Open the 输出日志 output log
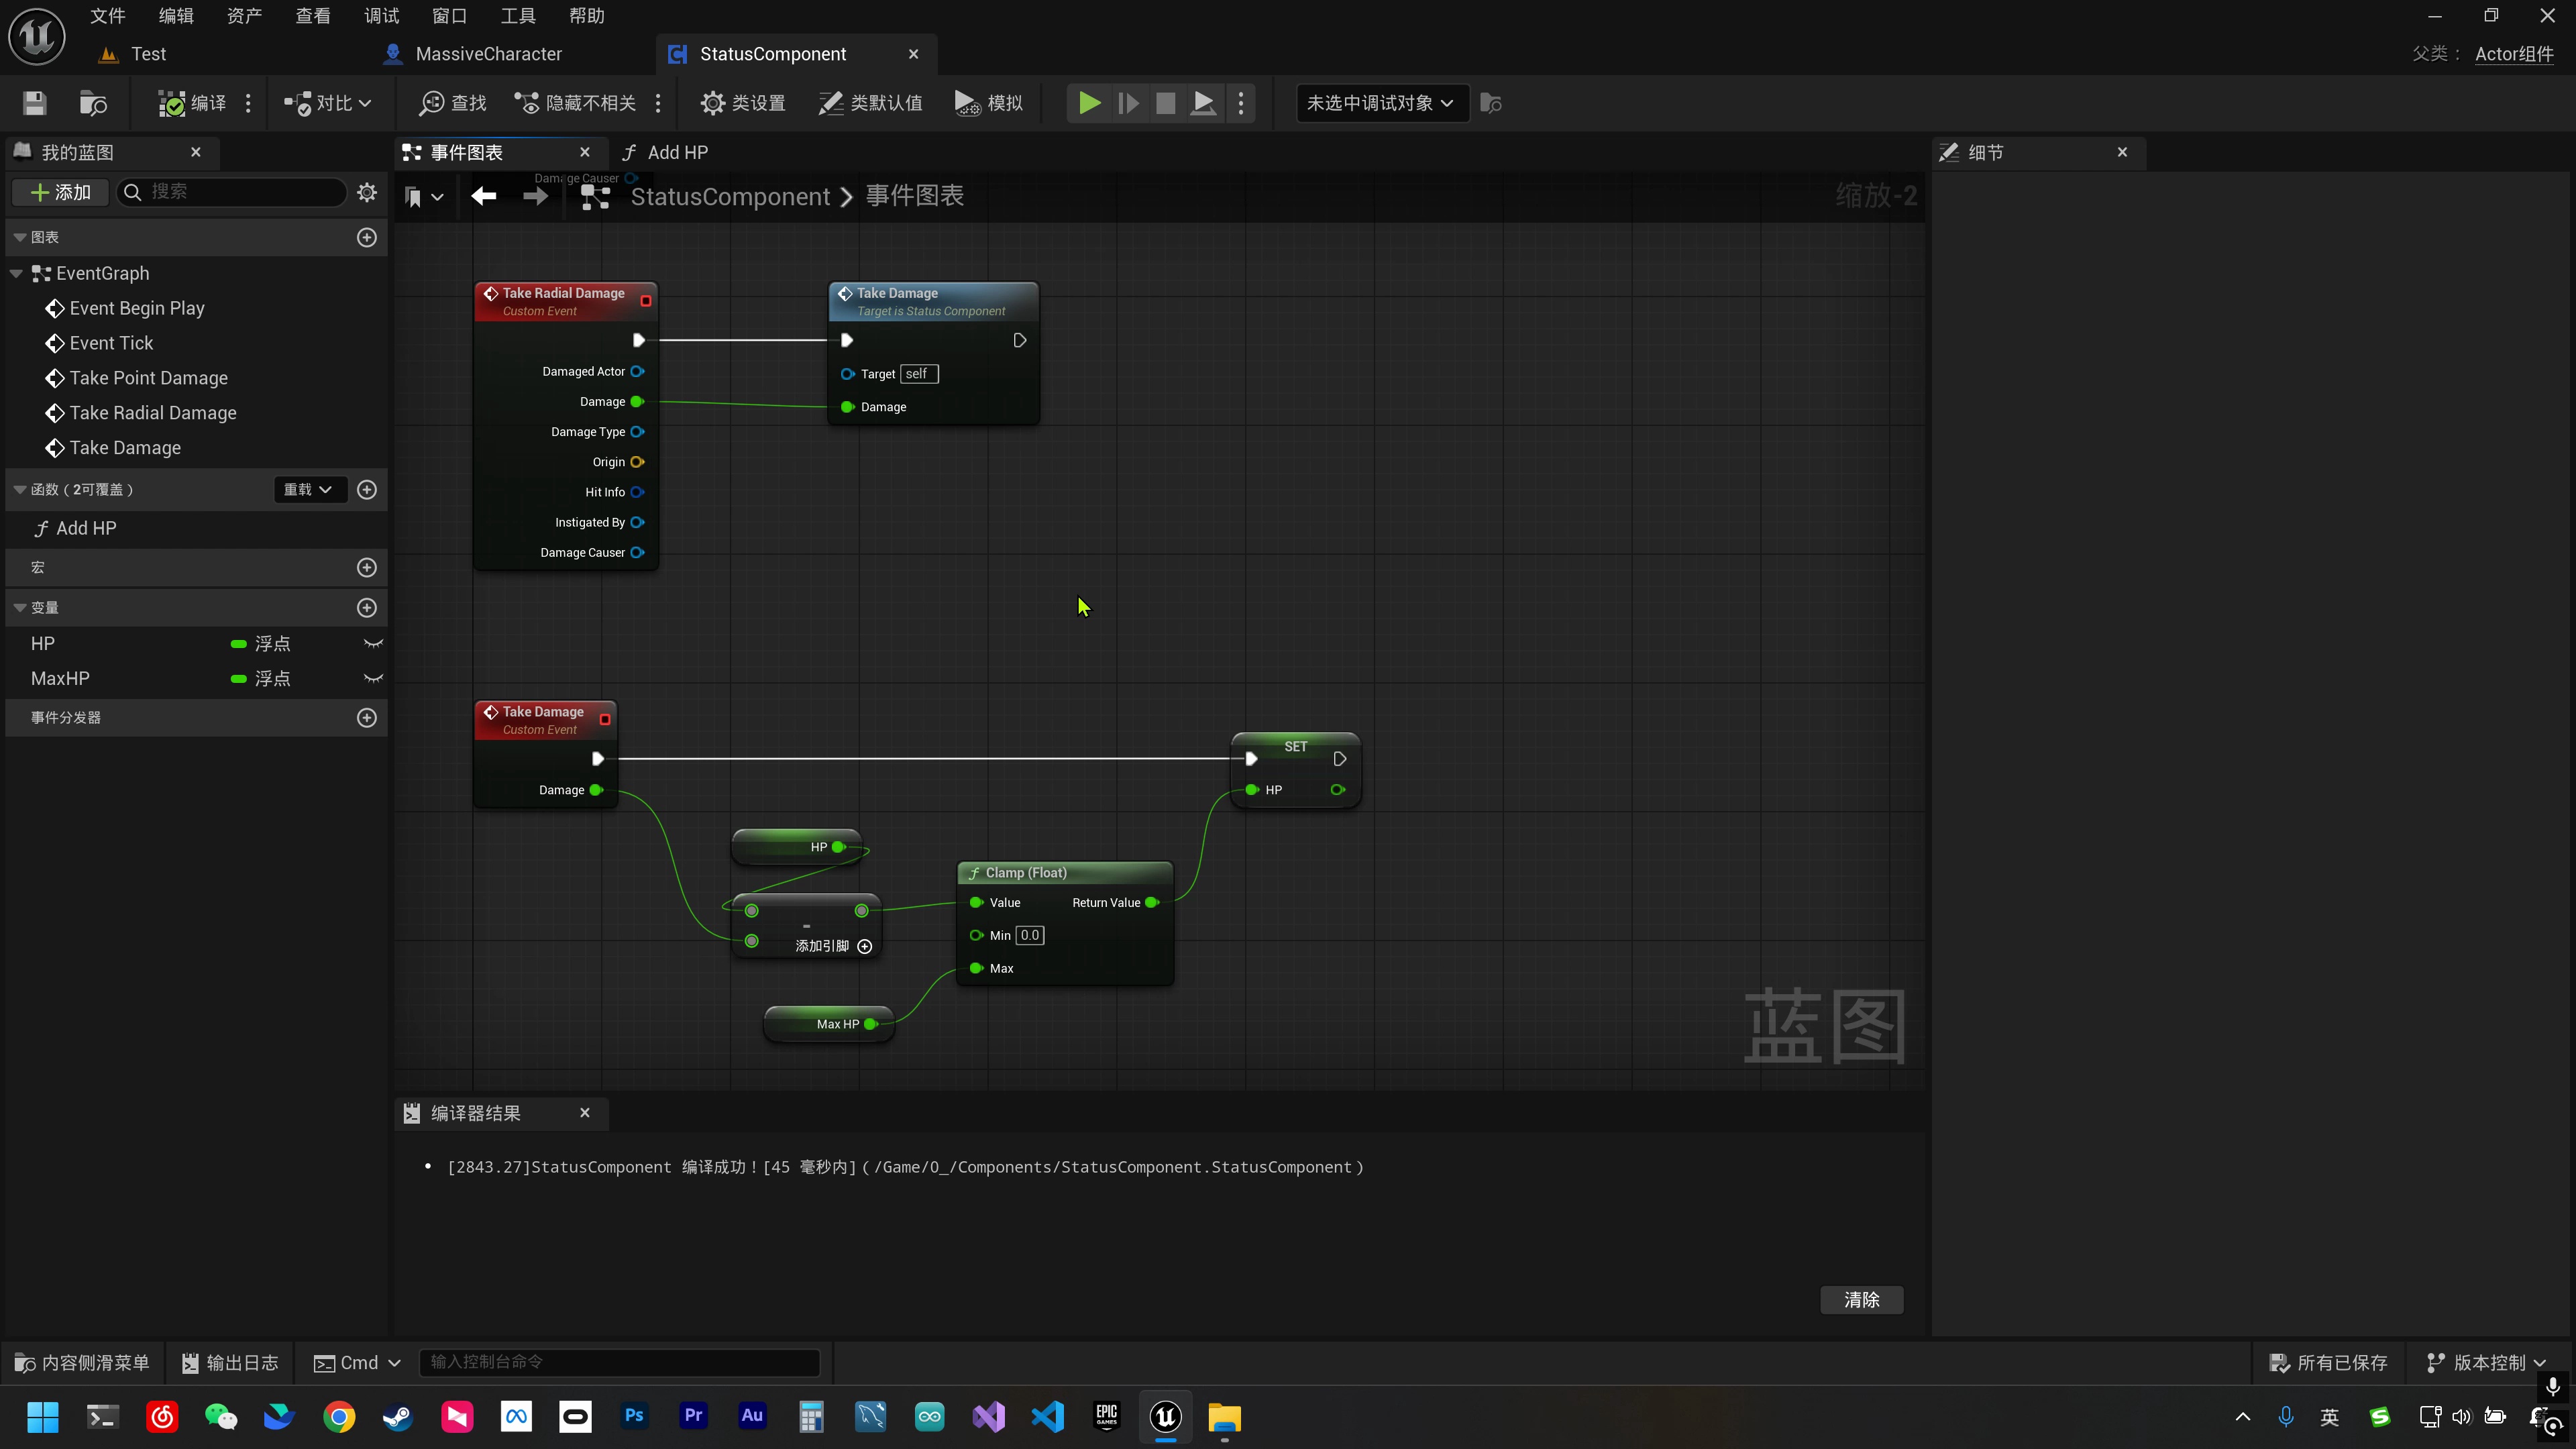 pyautogui.click(x=230, y=1362)
